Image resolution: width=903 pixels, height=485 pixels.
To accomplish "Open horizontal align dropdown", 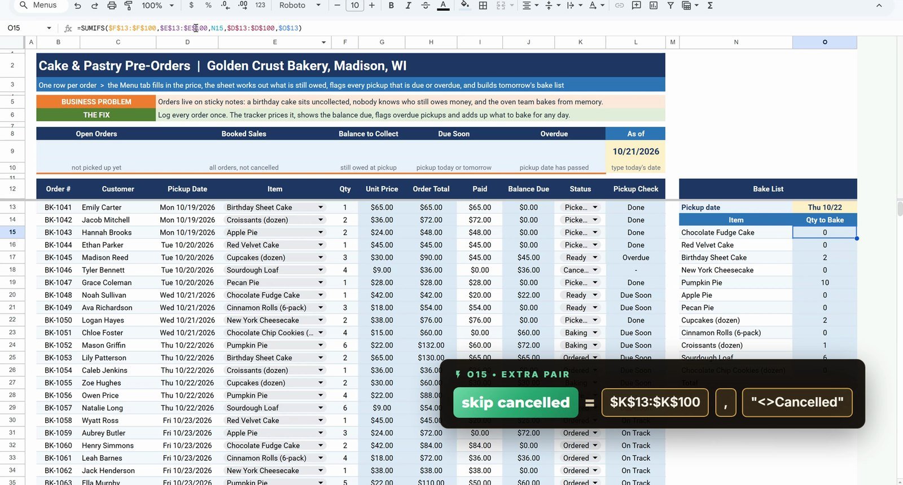I will [530, 6].
